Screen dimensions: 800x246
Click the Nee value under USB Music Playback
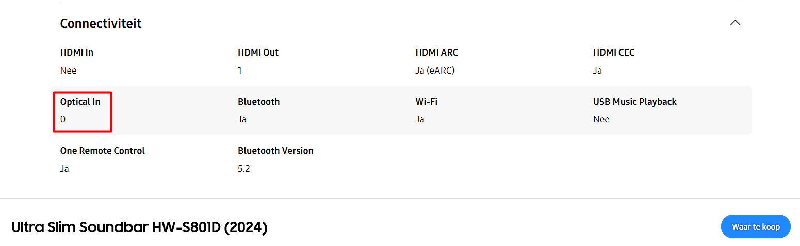tap(601, 119)
